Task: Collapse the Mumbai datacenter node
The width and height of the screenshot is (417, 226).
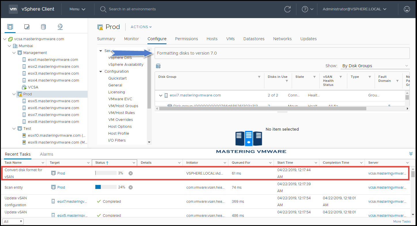Action: coord(10,46)
